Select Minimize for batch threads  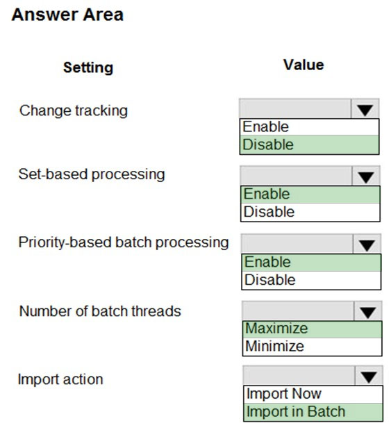(313, 347)
